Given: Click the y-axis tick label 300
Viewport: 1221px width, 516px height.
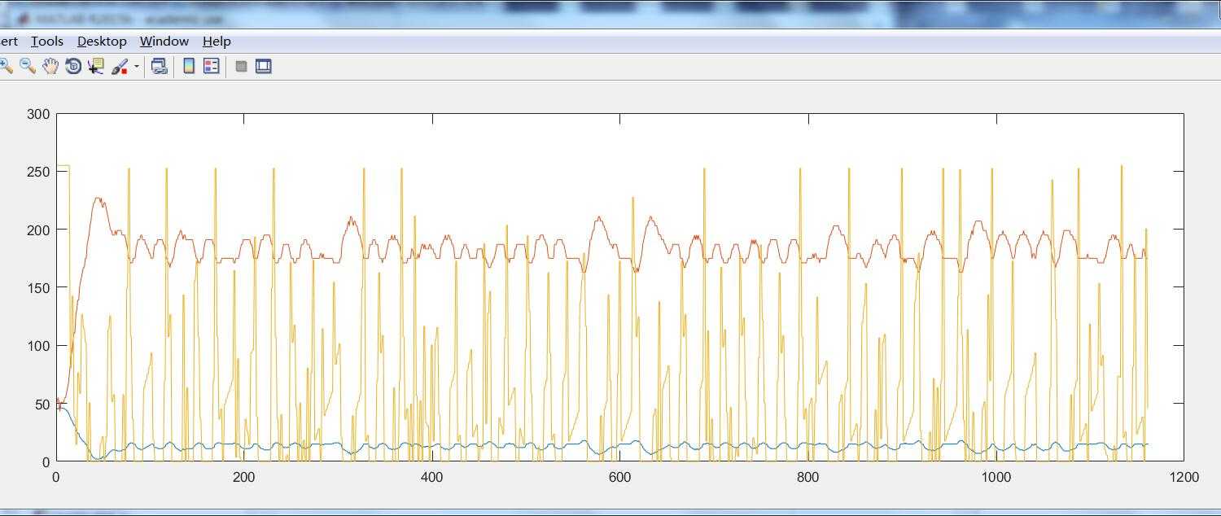Looking at the screenshot, I should [38, 115].
